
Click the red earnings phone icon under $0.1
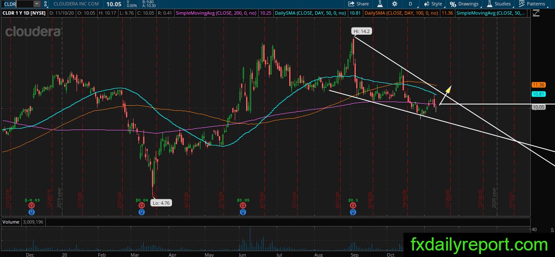[353, 206]
